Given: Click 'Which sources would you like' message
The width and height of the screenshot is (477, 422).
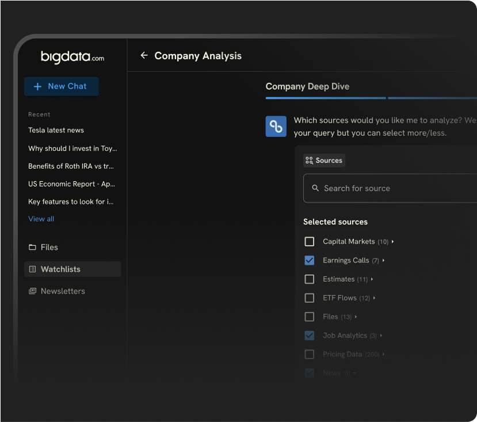Looking at the screenshot, I should pos(385,127).
